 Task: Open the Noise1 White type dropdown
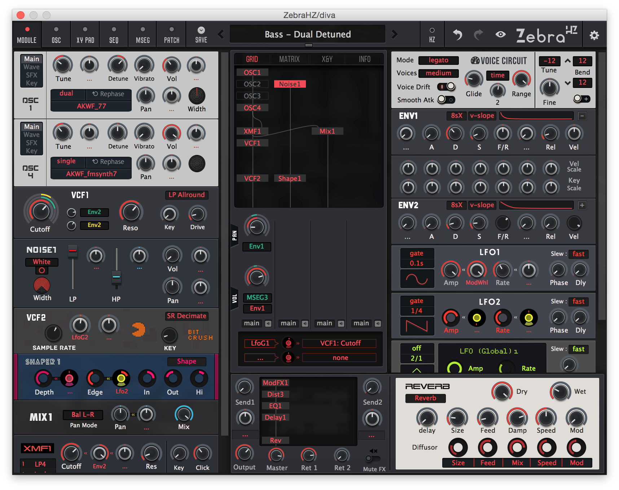click(42, 262)
